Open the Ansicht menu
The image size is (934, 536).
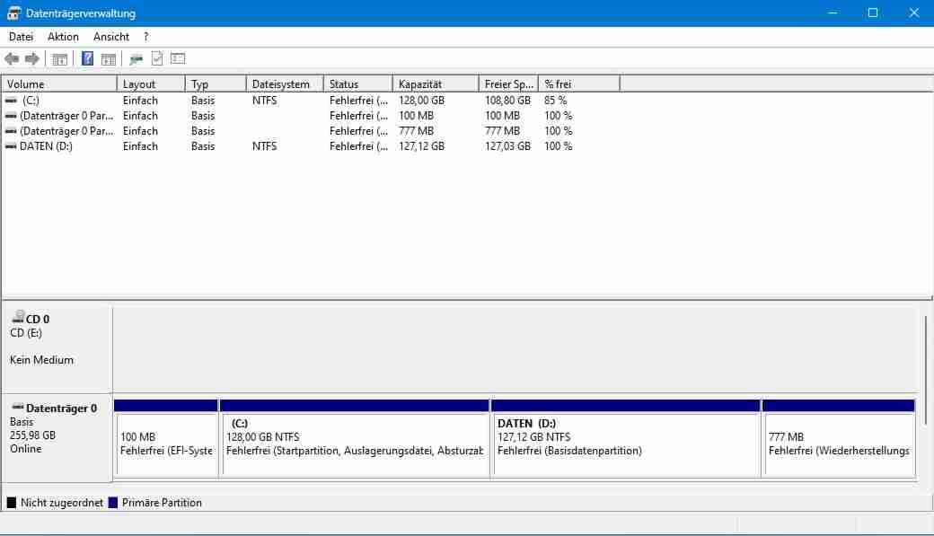pyautogui.click(x=111, y=37)
